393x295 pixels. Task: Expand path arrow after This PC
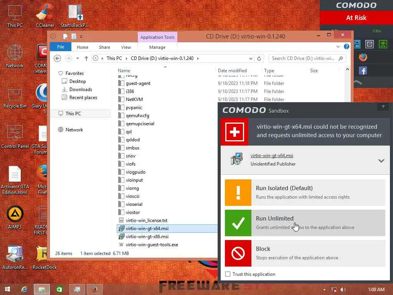click(126, 58)
